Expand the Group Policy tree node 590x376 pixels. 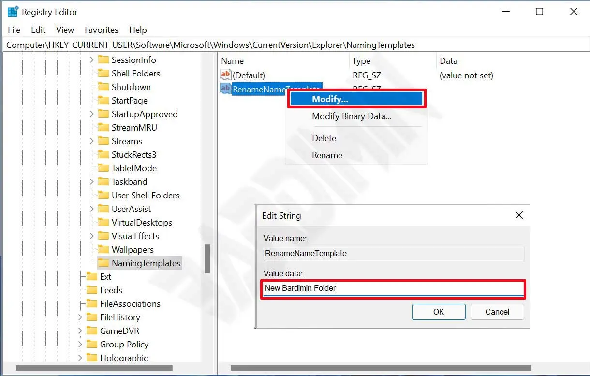(x=80, y=344)
